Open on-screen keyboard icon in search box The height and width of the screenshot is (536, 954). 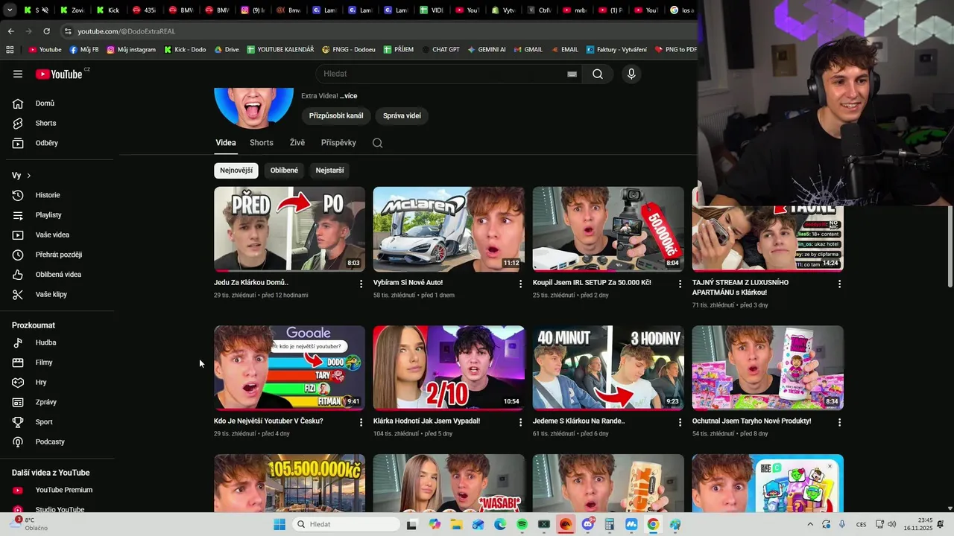click(572, 74)
